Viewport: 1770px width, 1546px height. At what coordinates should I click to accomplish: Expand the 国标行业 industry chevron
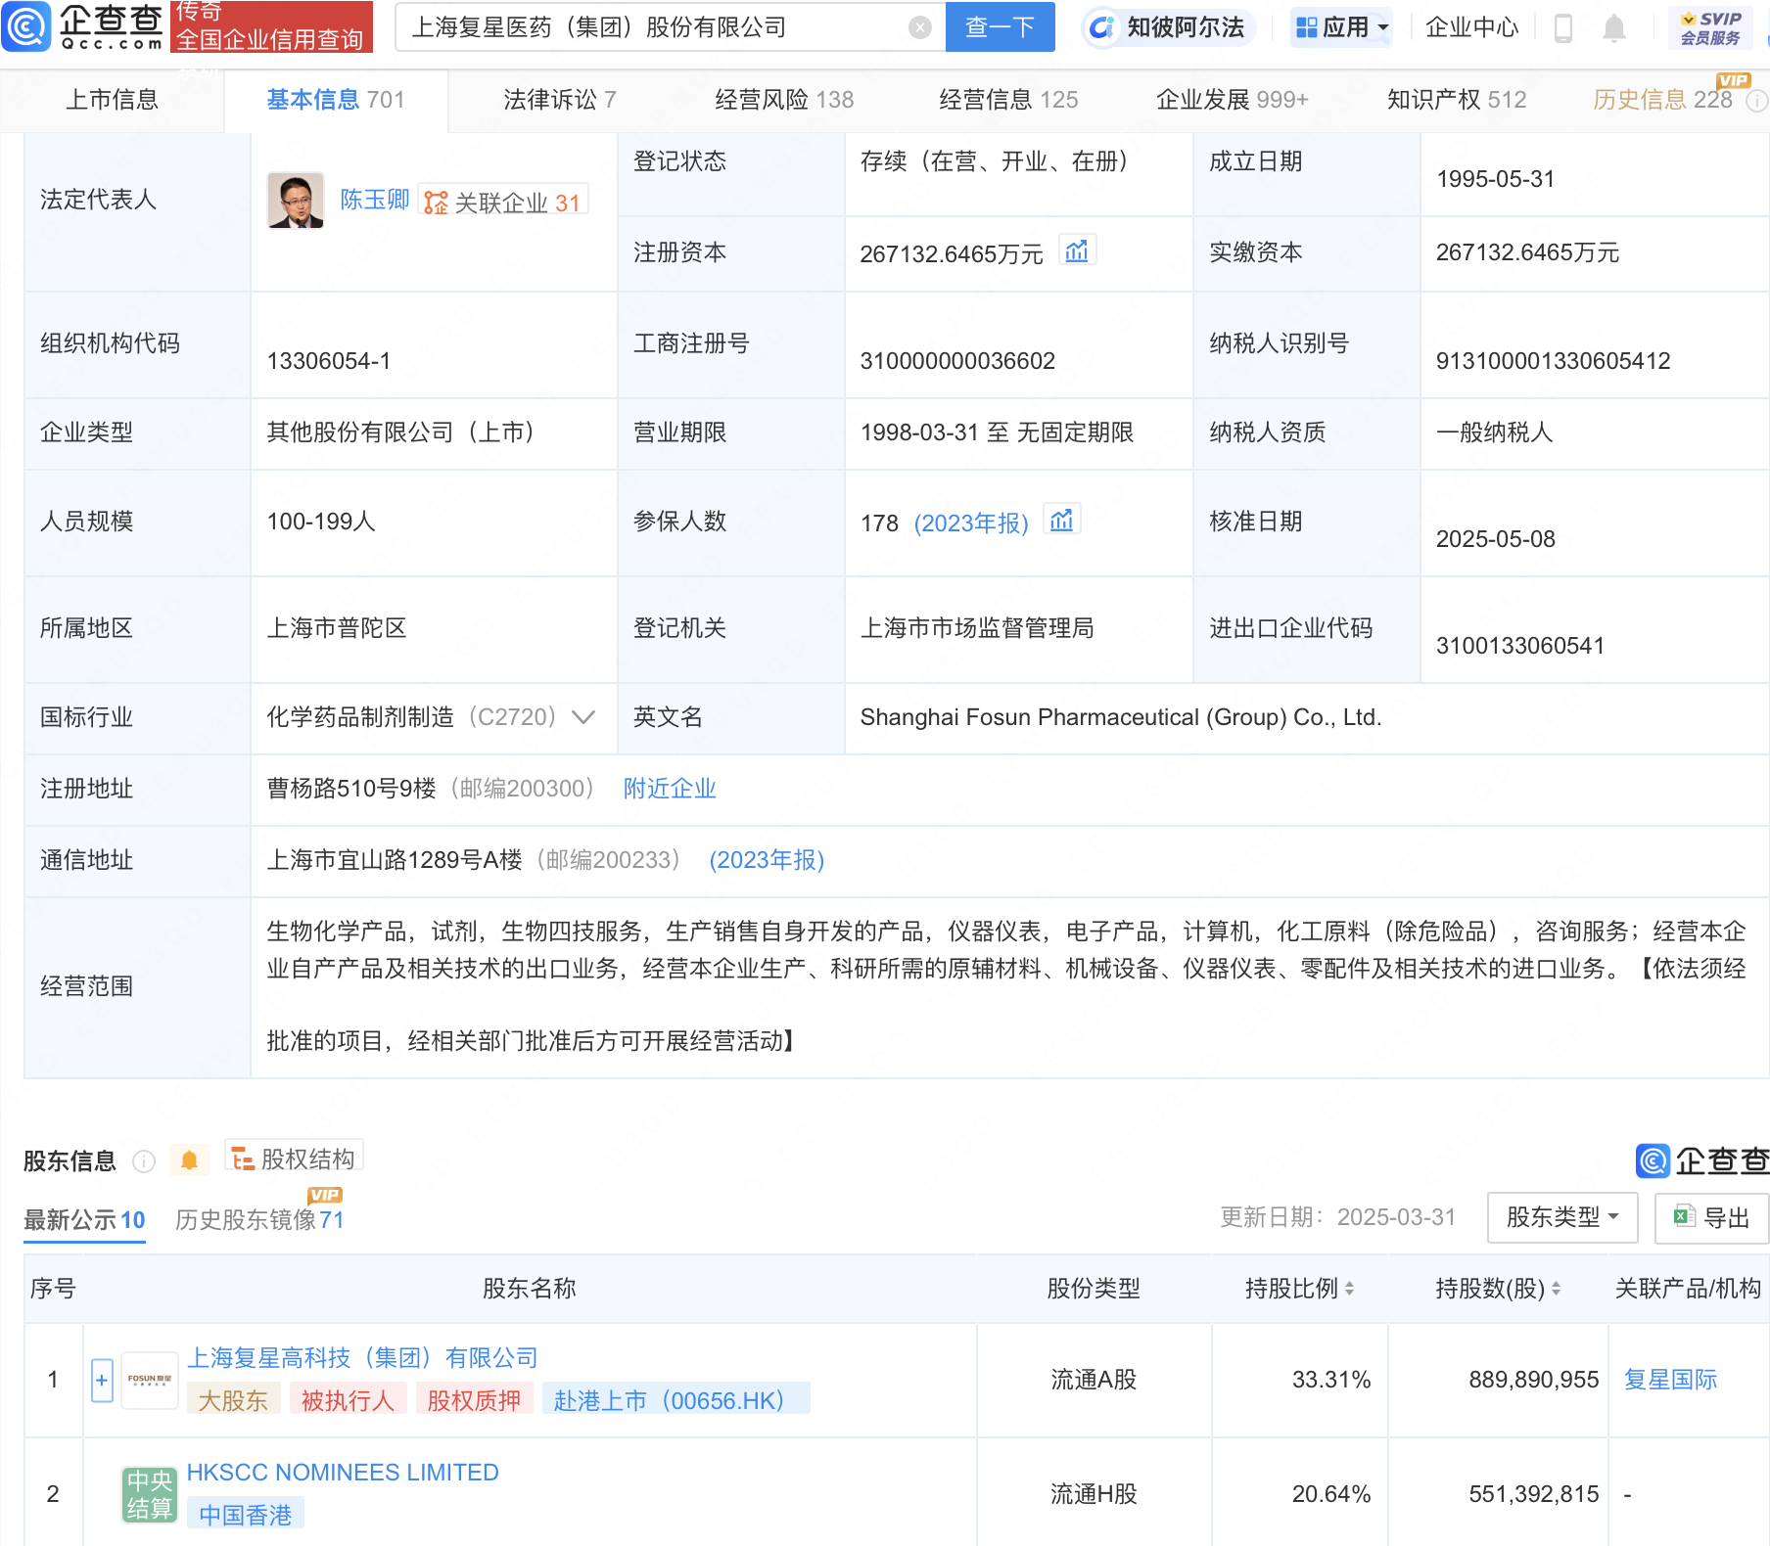pyautogui.click(x=583, y=717)
